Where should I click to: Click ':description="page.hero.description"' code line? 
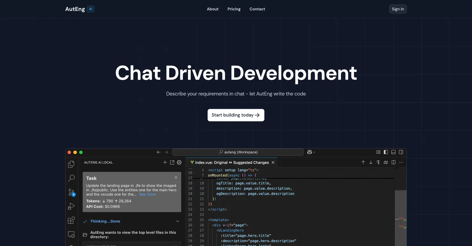coord(258,241)
